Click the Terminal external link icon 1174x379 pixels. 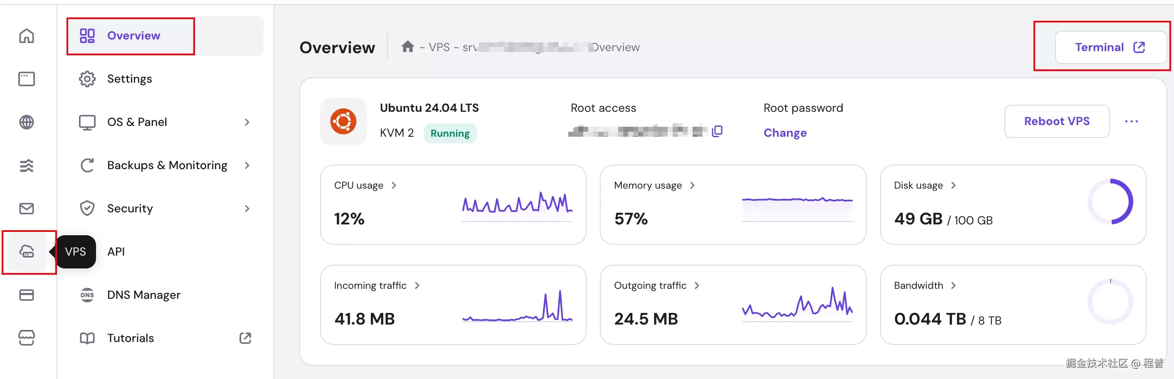click(1139, 47)
